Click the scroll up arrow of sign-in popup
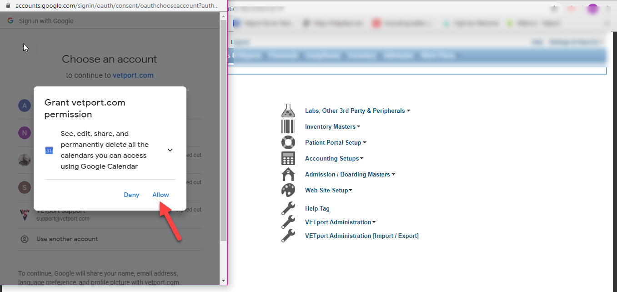The height and width of the screenshot is (292, 617). click(x=223, y=16)
